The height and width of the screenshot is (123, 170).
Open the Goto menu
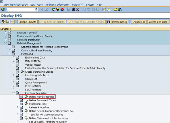(x=40, y=5)
